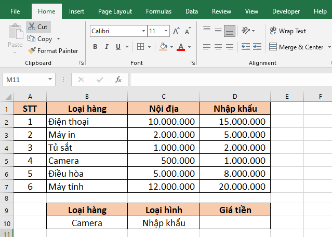Click the Orientation text angle icon
This screenshot has width=332, height=237.
[x=246, y=31]
